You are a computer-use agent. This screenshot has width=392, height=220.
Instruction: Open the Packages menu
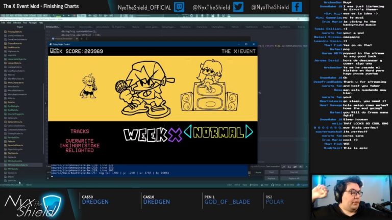tap(33, 22)
